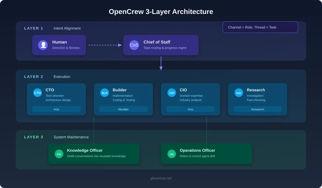The image size is (322, 188).
Task: Click the gleamhub.net footer link
Action: [161, 178]
